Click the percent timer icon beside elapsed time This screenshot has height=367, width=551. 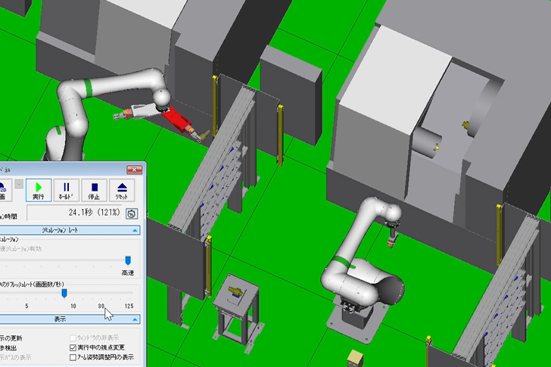click(131, 214)
